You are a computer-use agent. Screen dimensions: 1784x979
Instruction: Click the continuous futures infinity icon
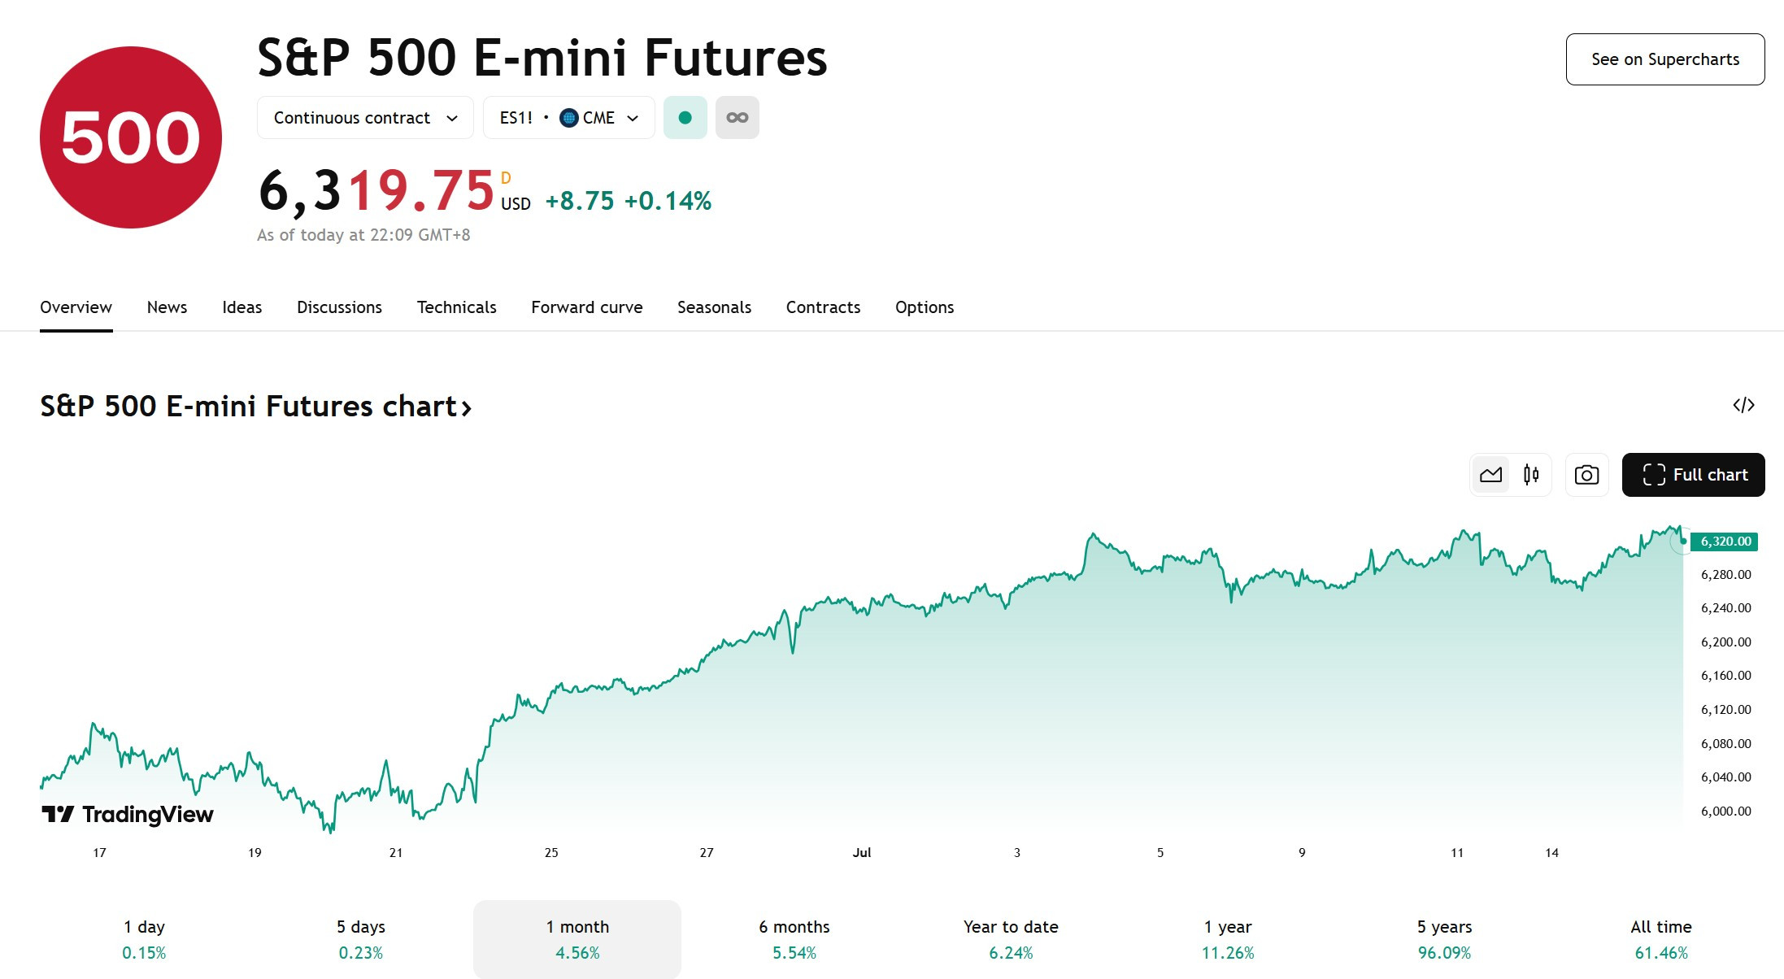coord(738,118)
